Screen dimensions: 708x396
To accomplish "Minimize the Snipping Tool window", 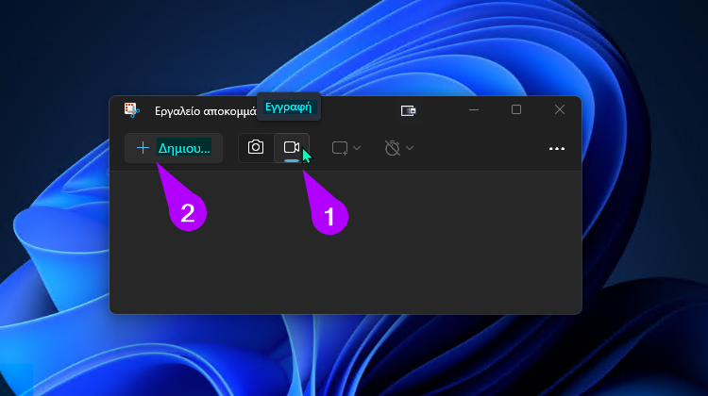I will pyautogui.click(x=474, y=110).
